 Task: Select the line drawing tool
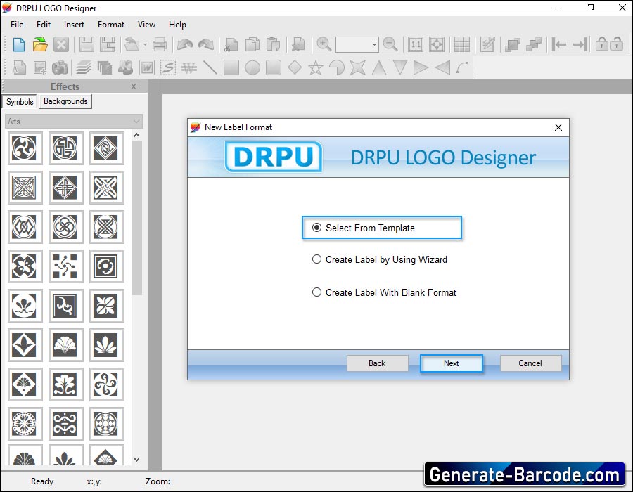210,67
